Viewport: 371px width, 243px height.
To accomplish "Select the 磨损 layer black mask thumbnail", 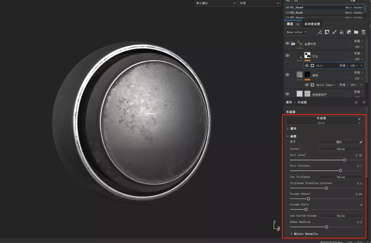I will click(308, 75).
